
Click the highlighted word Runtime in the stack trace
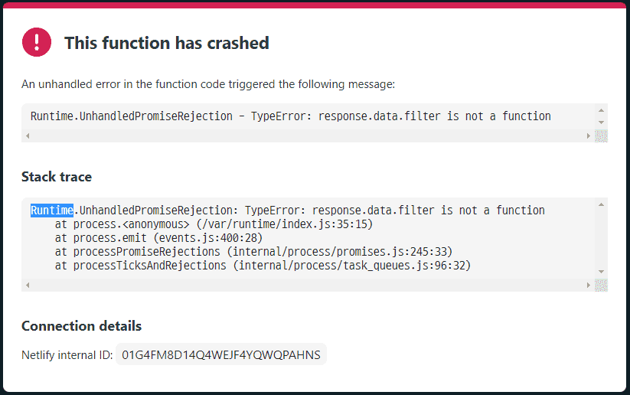[x=52, y=211]
